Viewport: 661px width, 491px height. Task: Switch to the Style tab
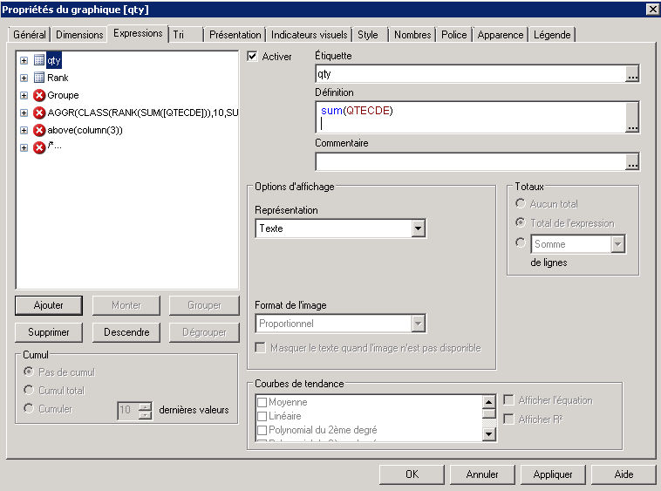371,35
